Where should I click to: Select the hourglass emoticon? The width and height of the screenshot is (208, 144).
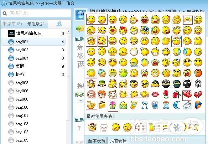[x=166, y=105]
